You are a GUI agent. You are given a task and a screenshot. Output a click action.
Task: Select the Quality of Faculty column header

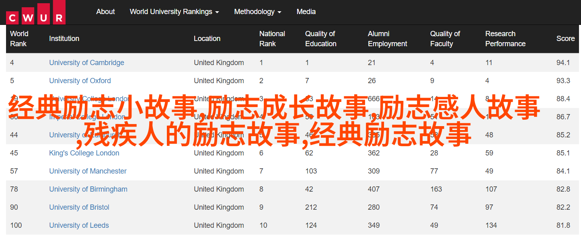tap(445, 39)
